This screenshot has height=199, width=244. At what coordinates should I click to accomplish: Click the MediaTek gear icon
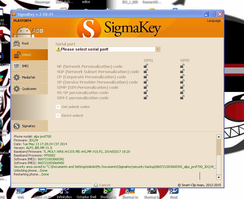click(x=17, y=77)
